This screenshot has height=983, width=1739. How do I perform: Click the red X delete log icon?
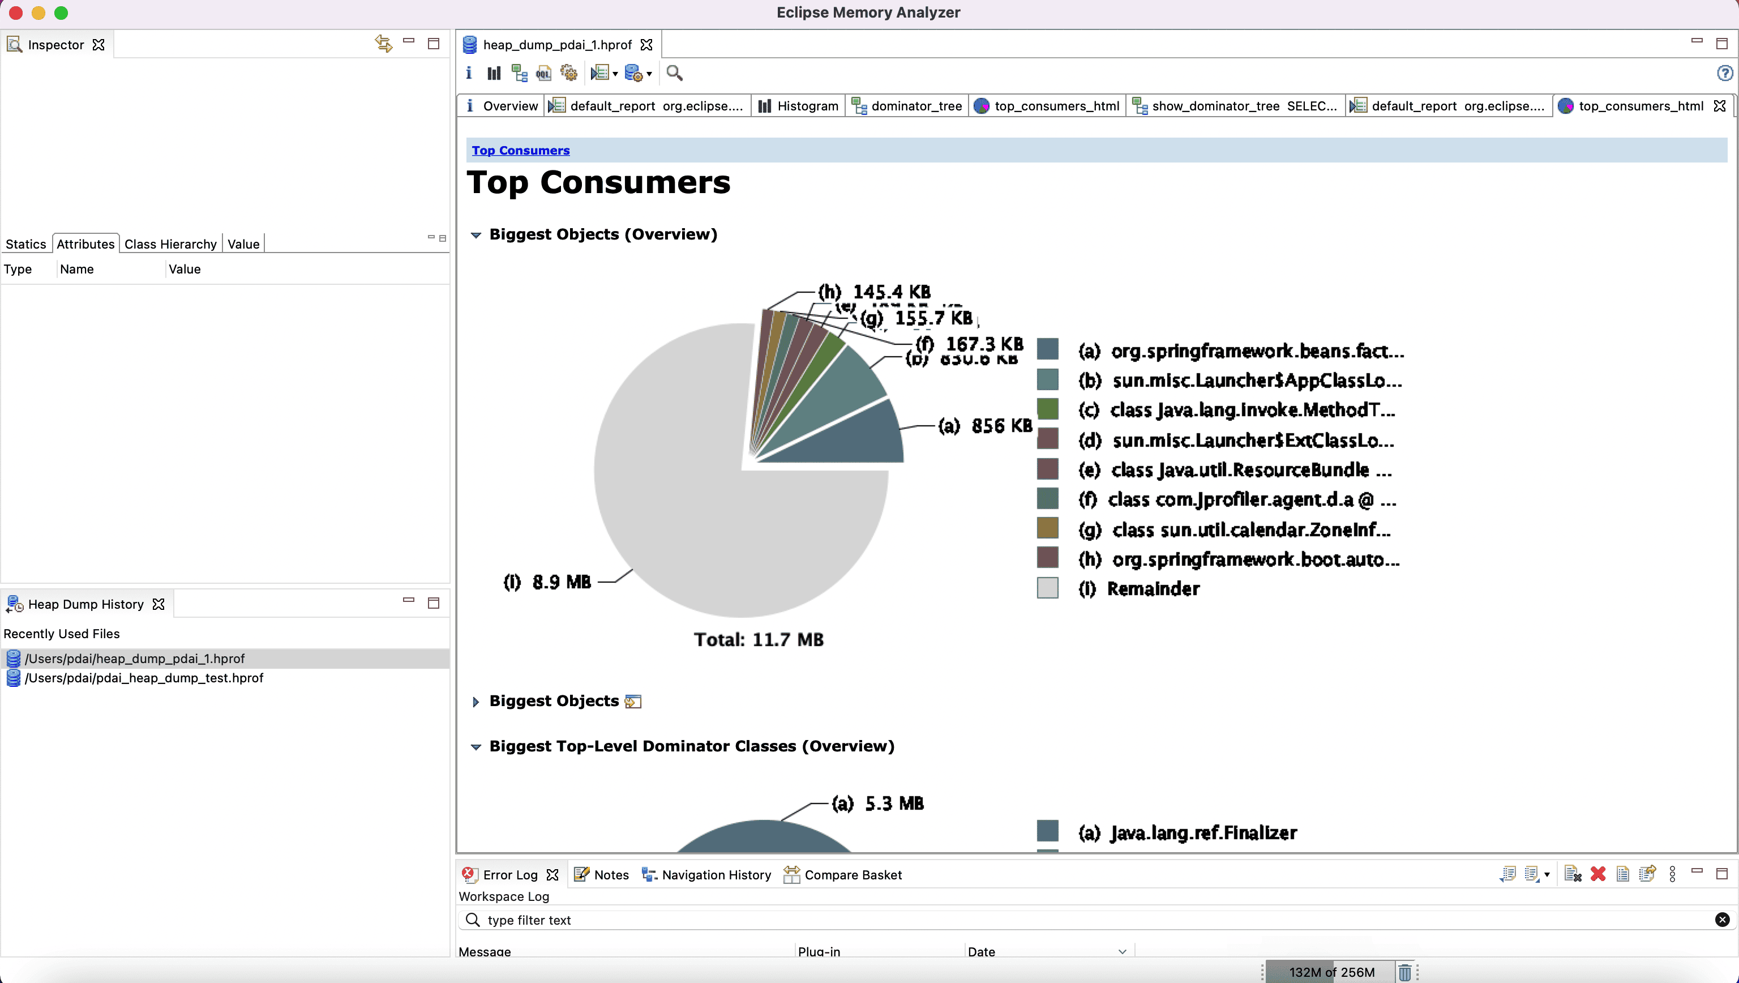pyautogui.click(x=1598, y=874)
